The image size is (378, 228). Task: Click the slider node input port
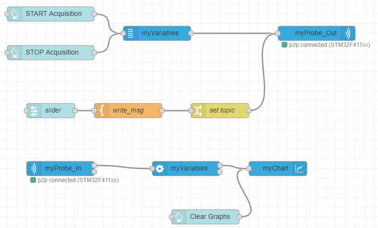(27, 111)
